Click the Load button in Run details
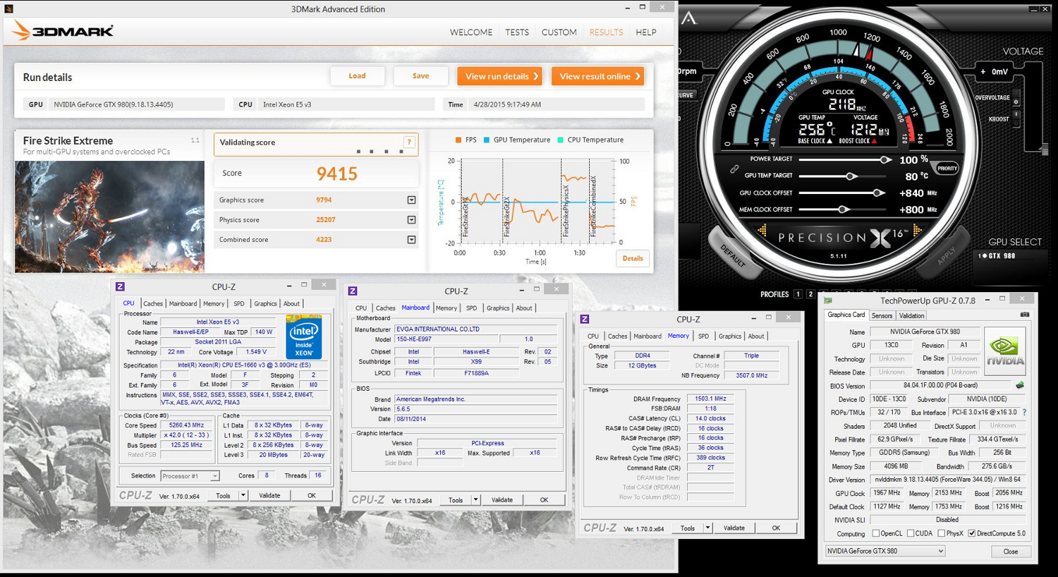The image size is (1058, 577). [357, 76]
